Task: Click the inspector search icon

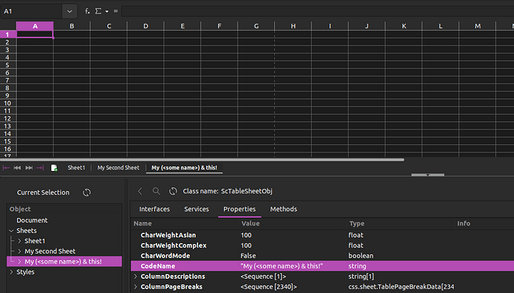Action: [x=156, y=191]
